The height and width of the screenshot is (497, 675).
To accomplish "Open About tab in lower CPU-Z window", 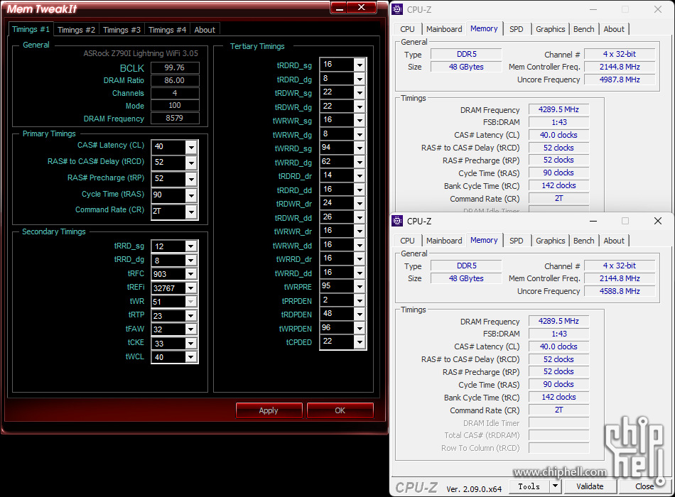I will pyautogui.click(x=614, y=241).
